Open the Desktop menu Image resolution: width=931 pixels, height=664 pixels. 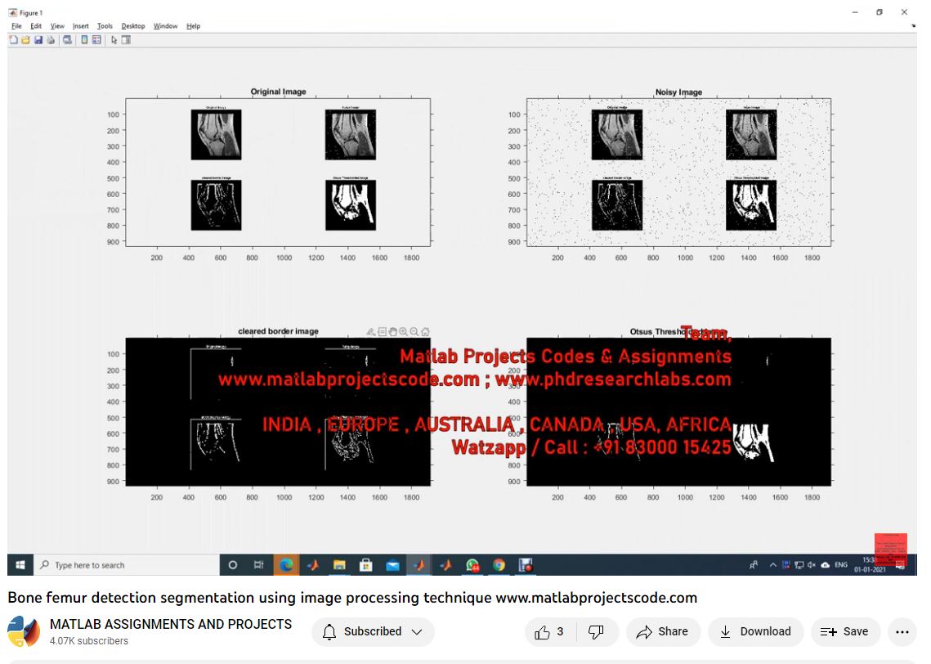pyautogui.click(x=133, y=26)
